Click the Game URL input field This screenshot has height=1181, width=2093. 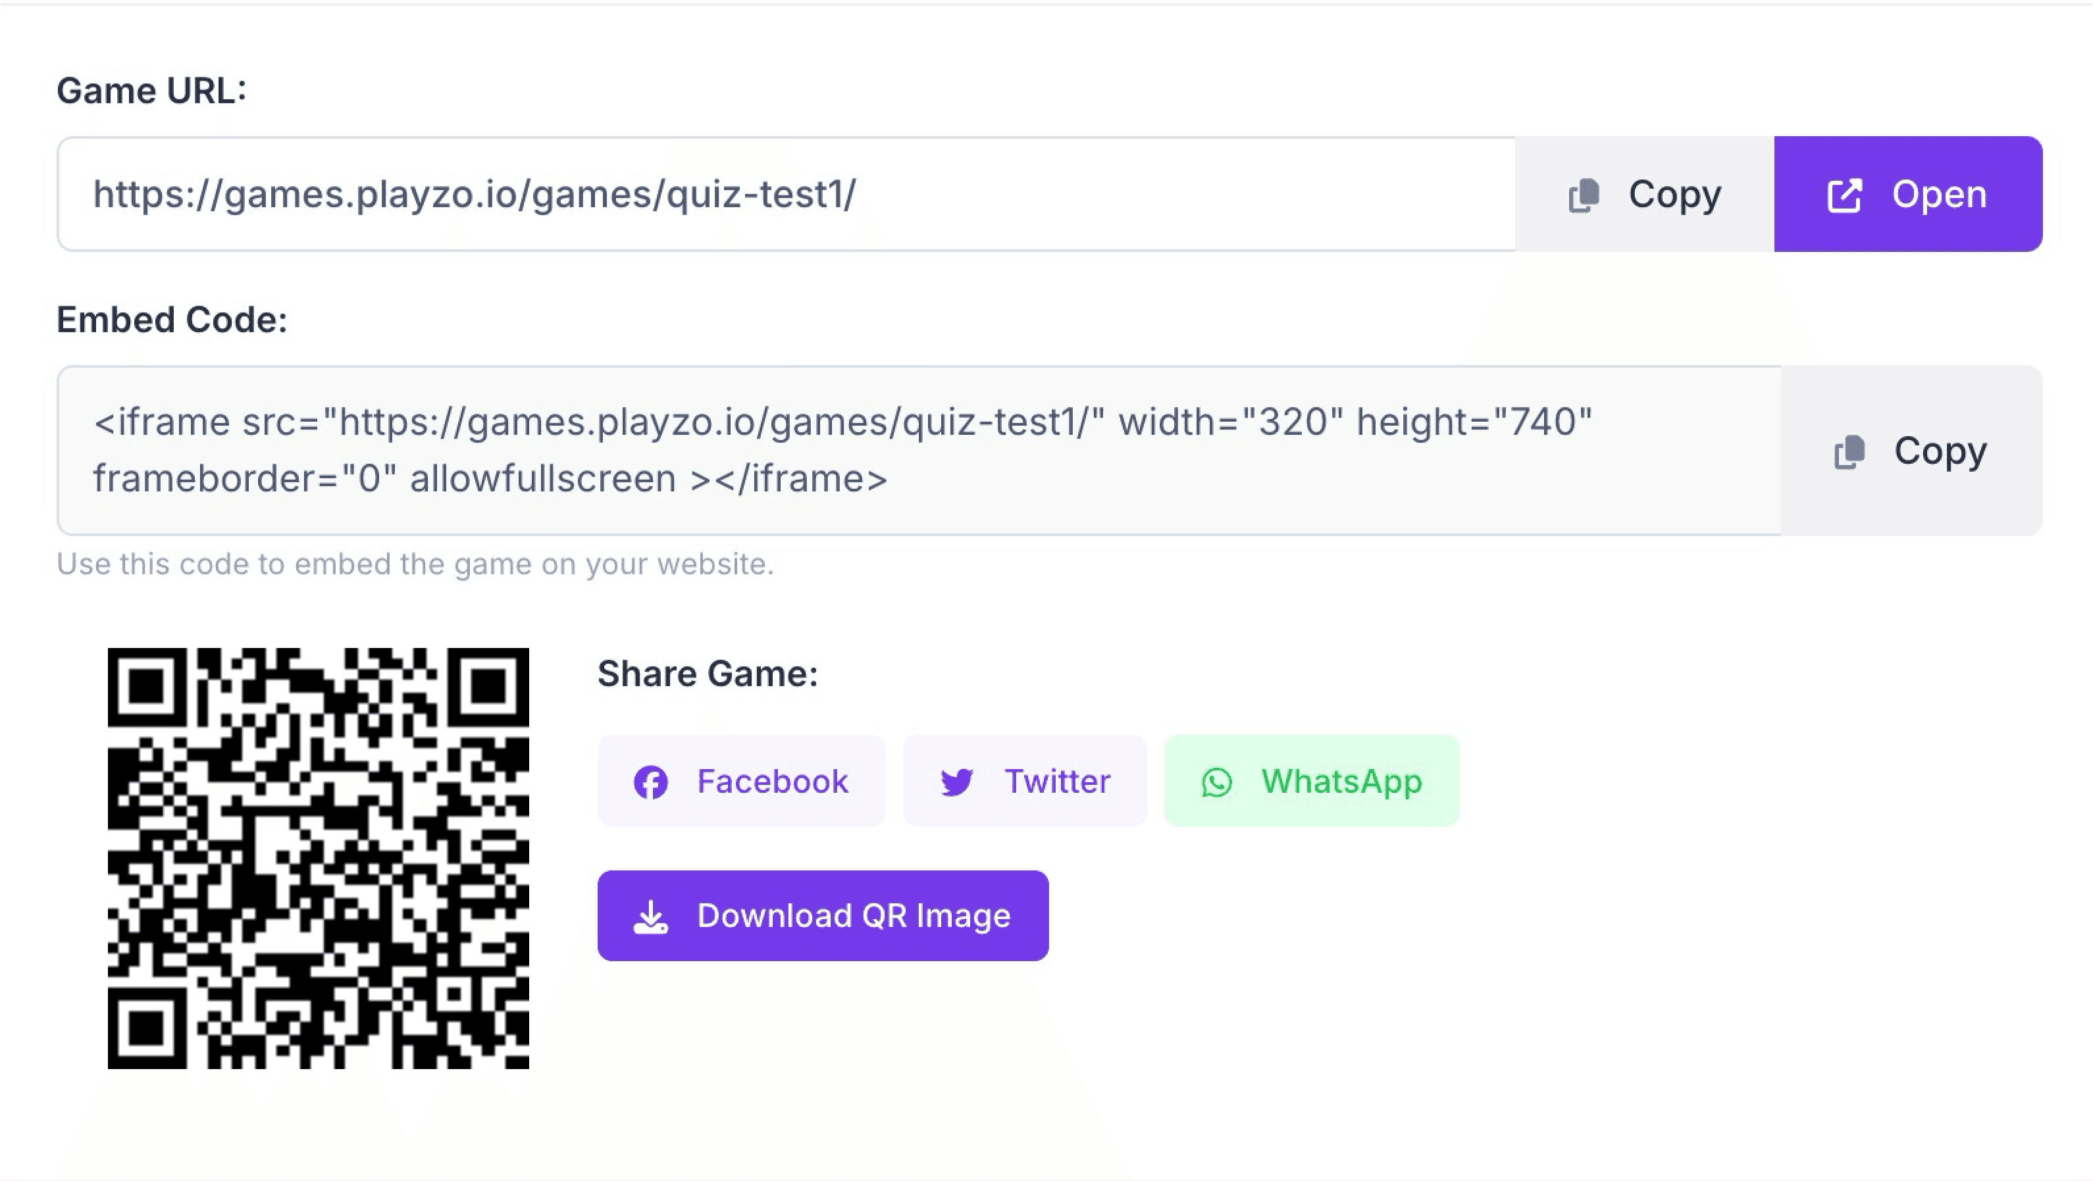tap(787, 194)
